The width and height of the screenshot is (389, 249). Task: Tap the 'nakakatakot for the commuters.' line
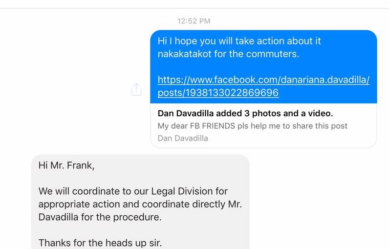[x=228, y=54]
